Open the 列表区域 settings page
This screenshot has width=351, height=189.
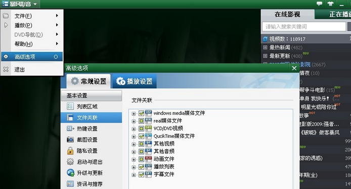(92, 106)
